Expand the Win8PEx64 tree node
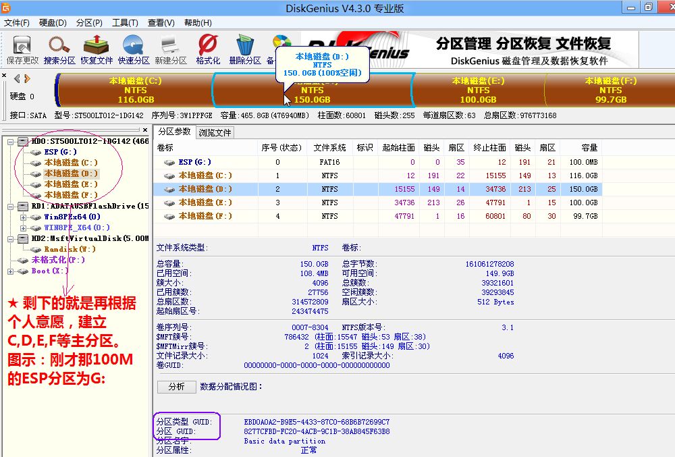The image size is (675, 457). 24,217
